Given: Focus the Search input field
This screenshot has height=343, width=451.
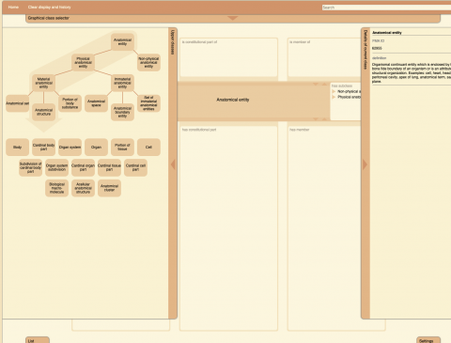Looking at the screenshot, I should pyautogui.click(x=386, y=8).
